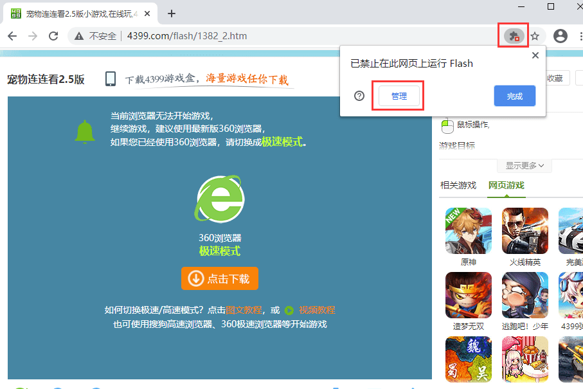Select the 网页游戏 tab
The height and width of the screenshot is (389, 583).
[505, 185]
